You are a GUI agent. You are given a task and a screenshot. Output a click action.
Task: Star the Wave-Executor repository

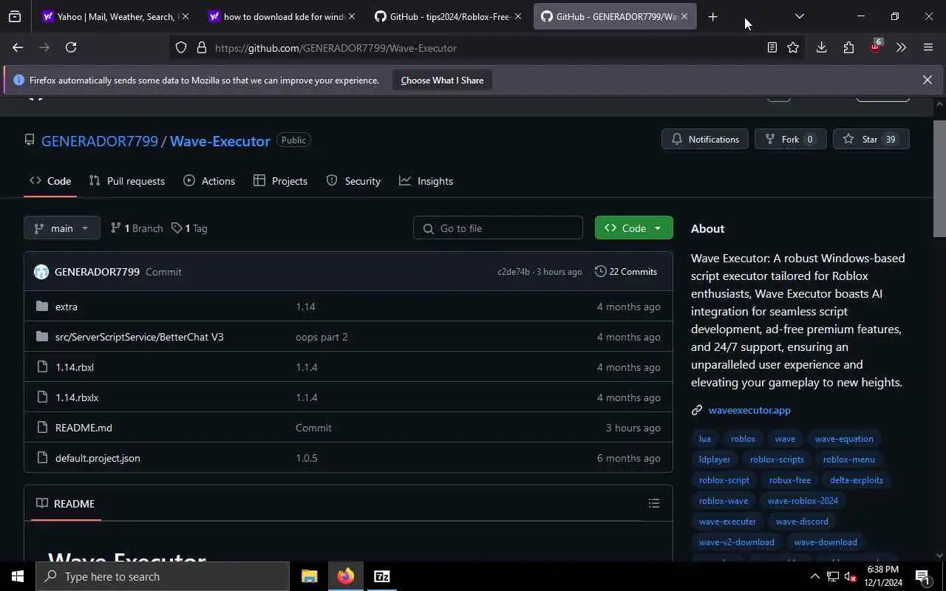[x=871, y=139]
